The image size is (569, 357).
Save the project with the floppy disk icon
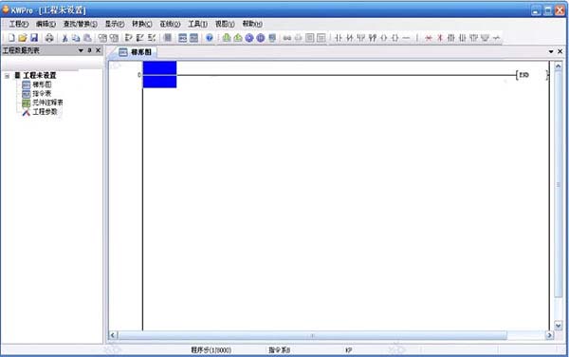point(34,38)
